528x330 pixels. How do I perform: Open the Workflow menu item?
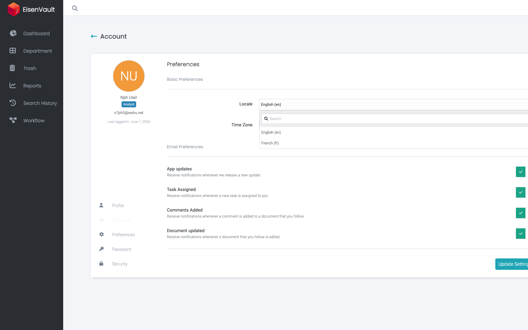32,120
